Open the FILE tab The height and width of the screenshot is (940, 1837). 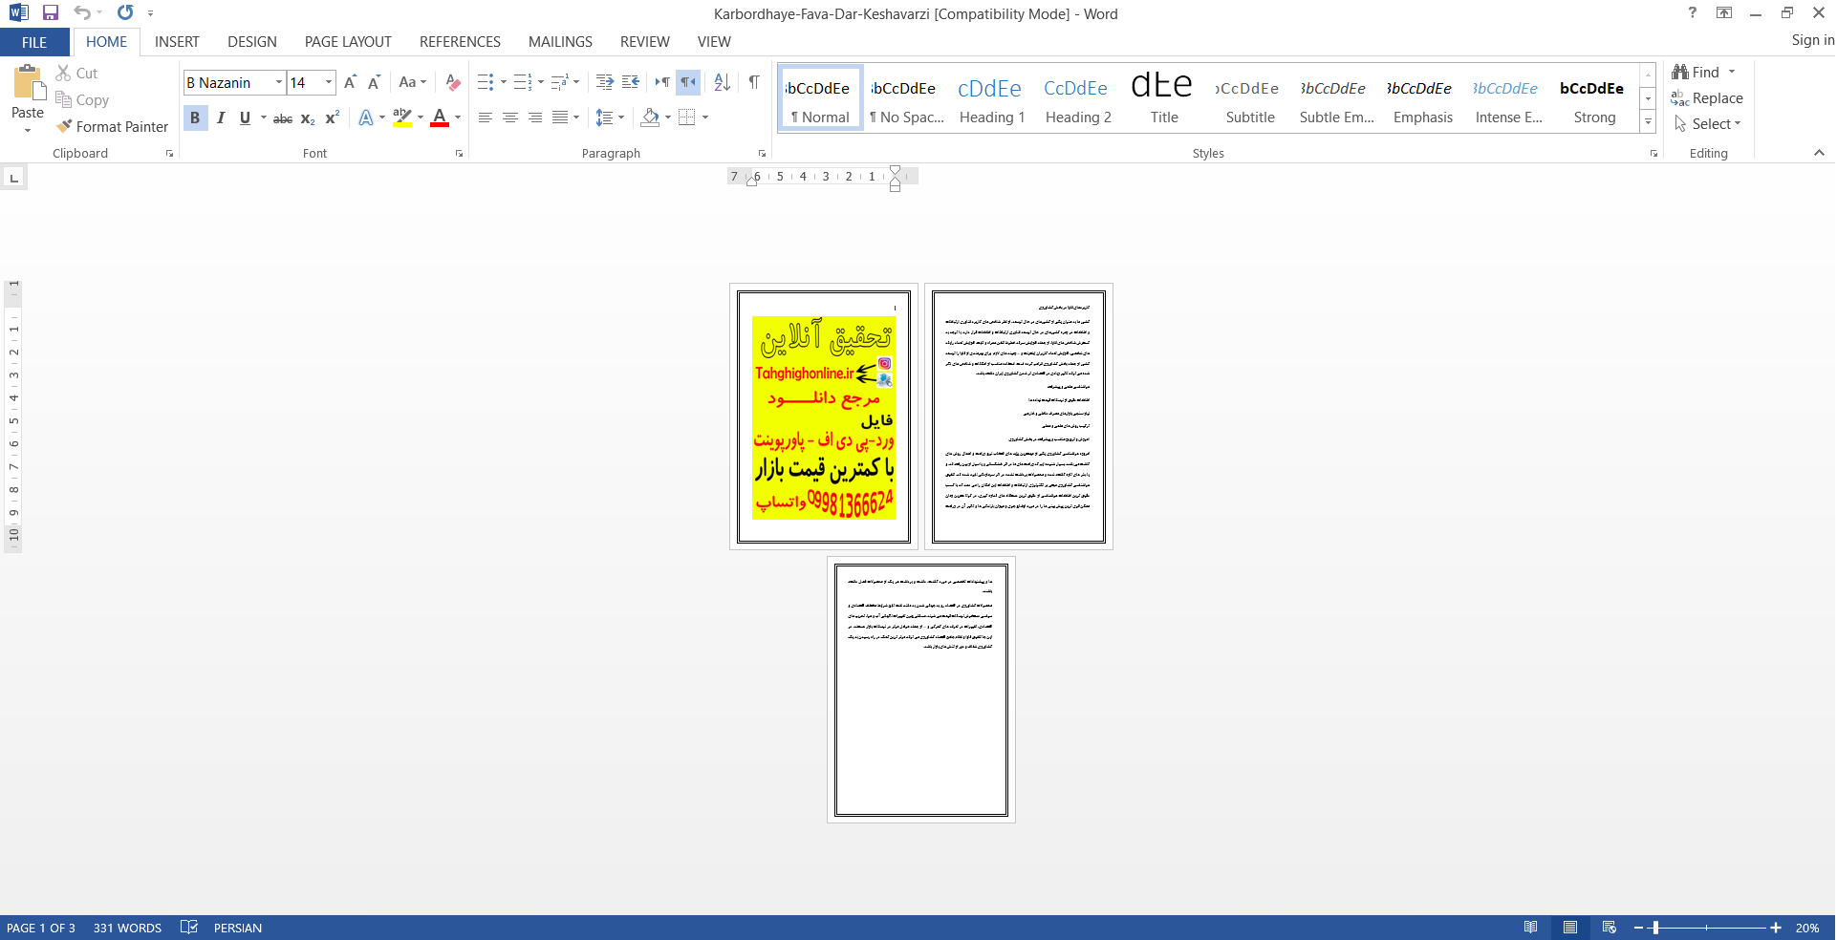click(34, 42)
